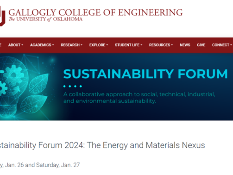Click Gallogly College of Engineering title
The height and width of the screenshot is (175, 233).
(95, 12)
